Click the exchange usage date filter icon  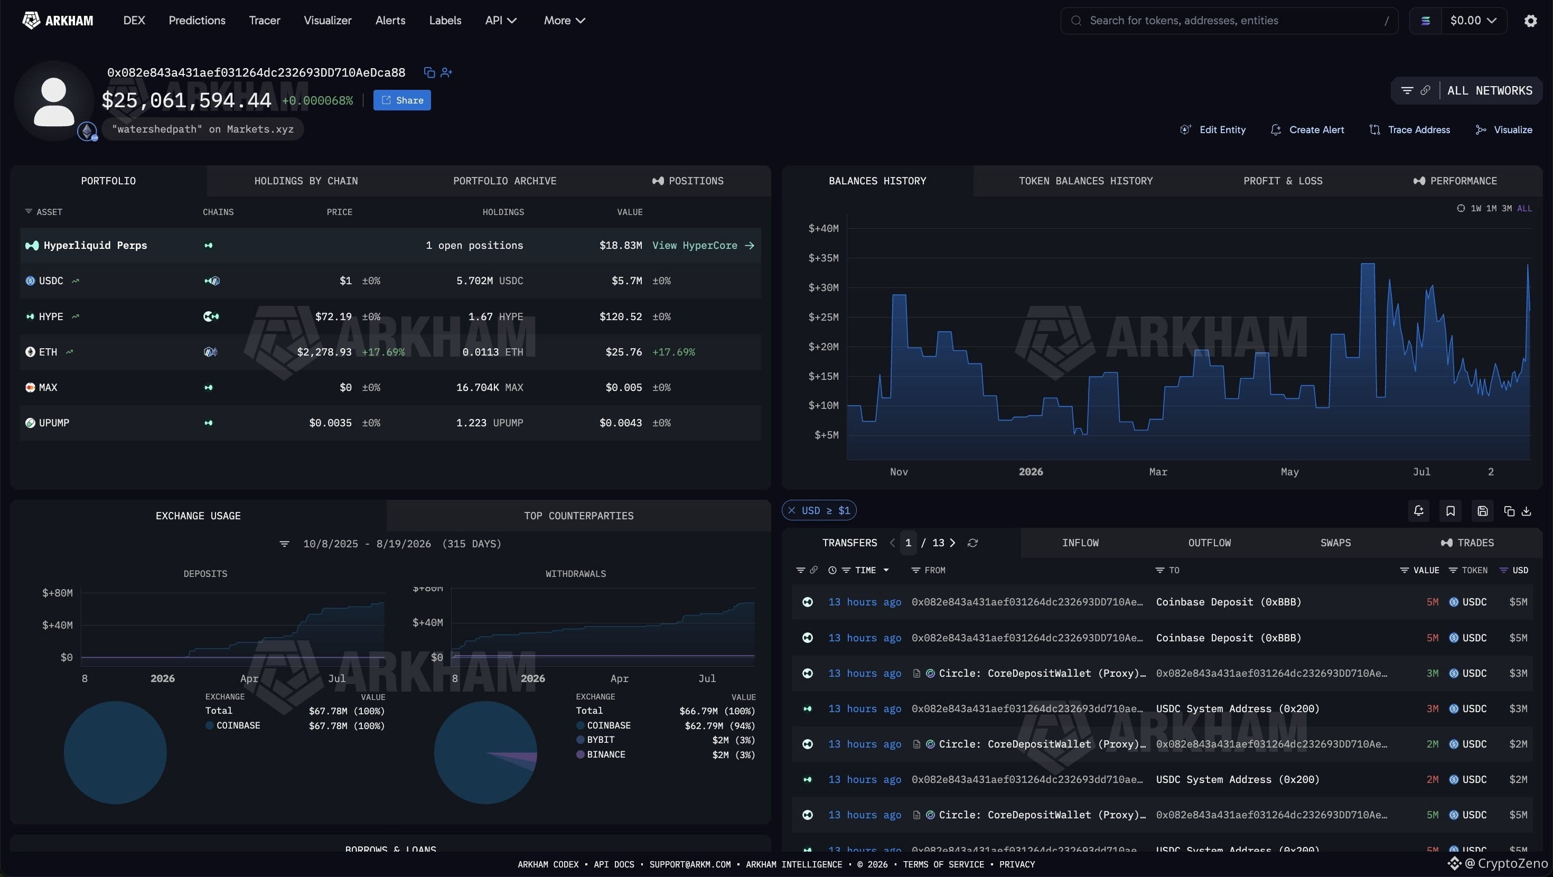click(x=285, y=544)
